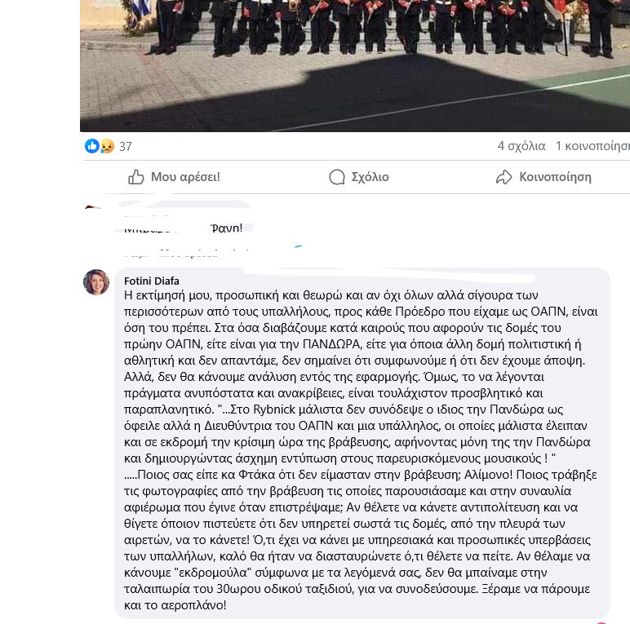Click the blue Like reaction icon
630x624 pixels.
point(92,146)
